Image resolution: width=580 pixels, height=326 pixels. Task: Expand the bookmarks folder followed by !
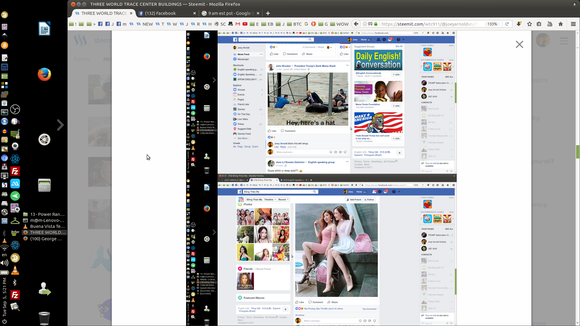(72, 24)
